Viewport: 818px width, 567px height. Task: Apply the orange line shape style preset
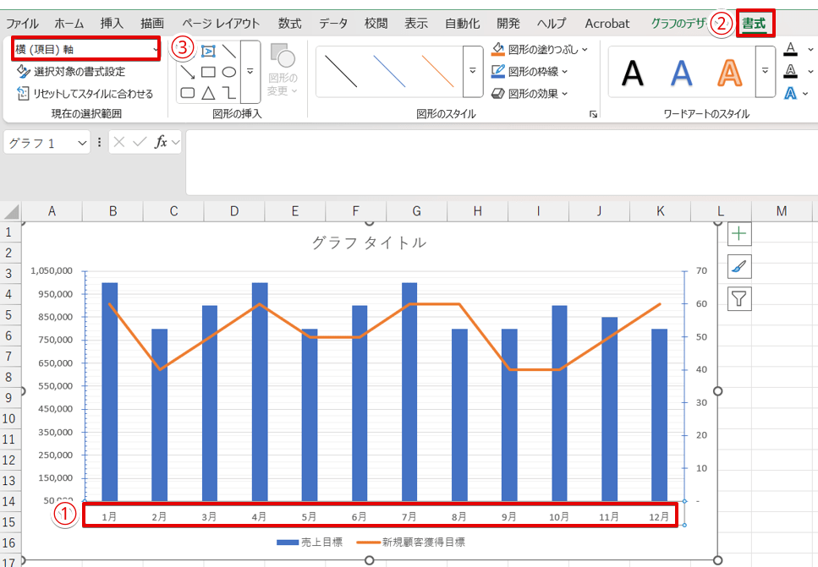tap(438, 72)
